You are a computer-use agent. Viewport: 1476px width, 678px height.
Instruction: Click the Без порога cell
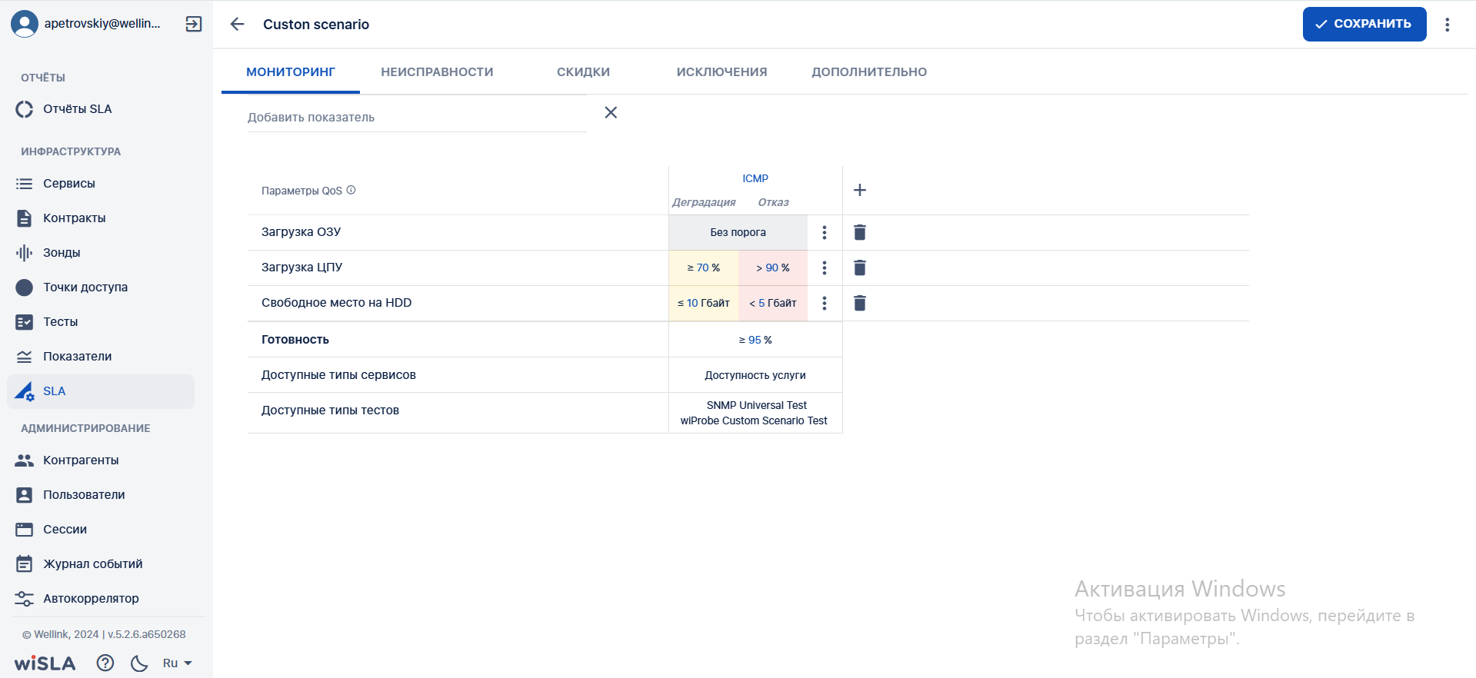coord(738,232)
